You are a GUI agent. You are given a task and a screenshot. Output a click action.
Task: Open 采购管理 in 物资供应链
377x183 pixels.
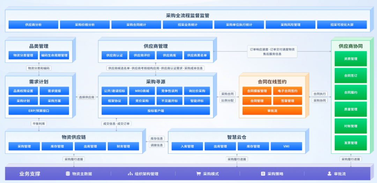pyautogui.click(x=24, y=146)
